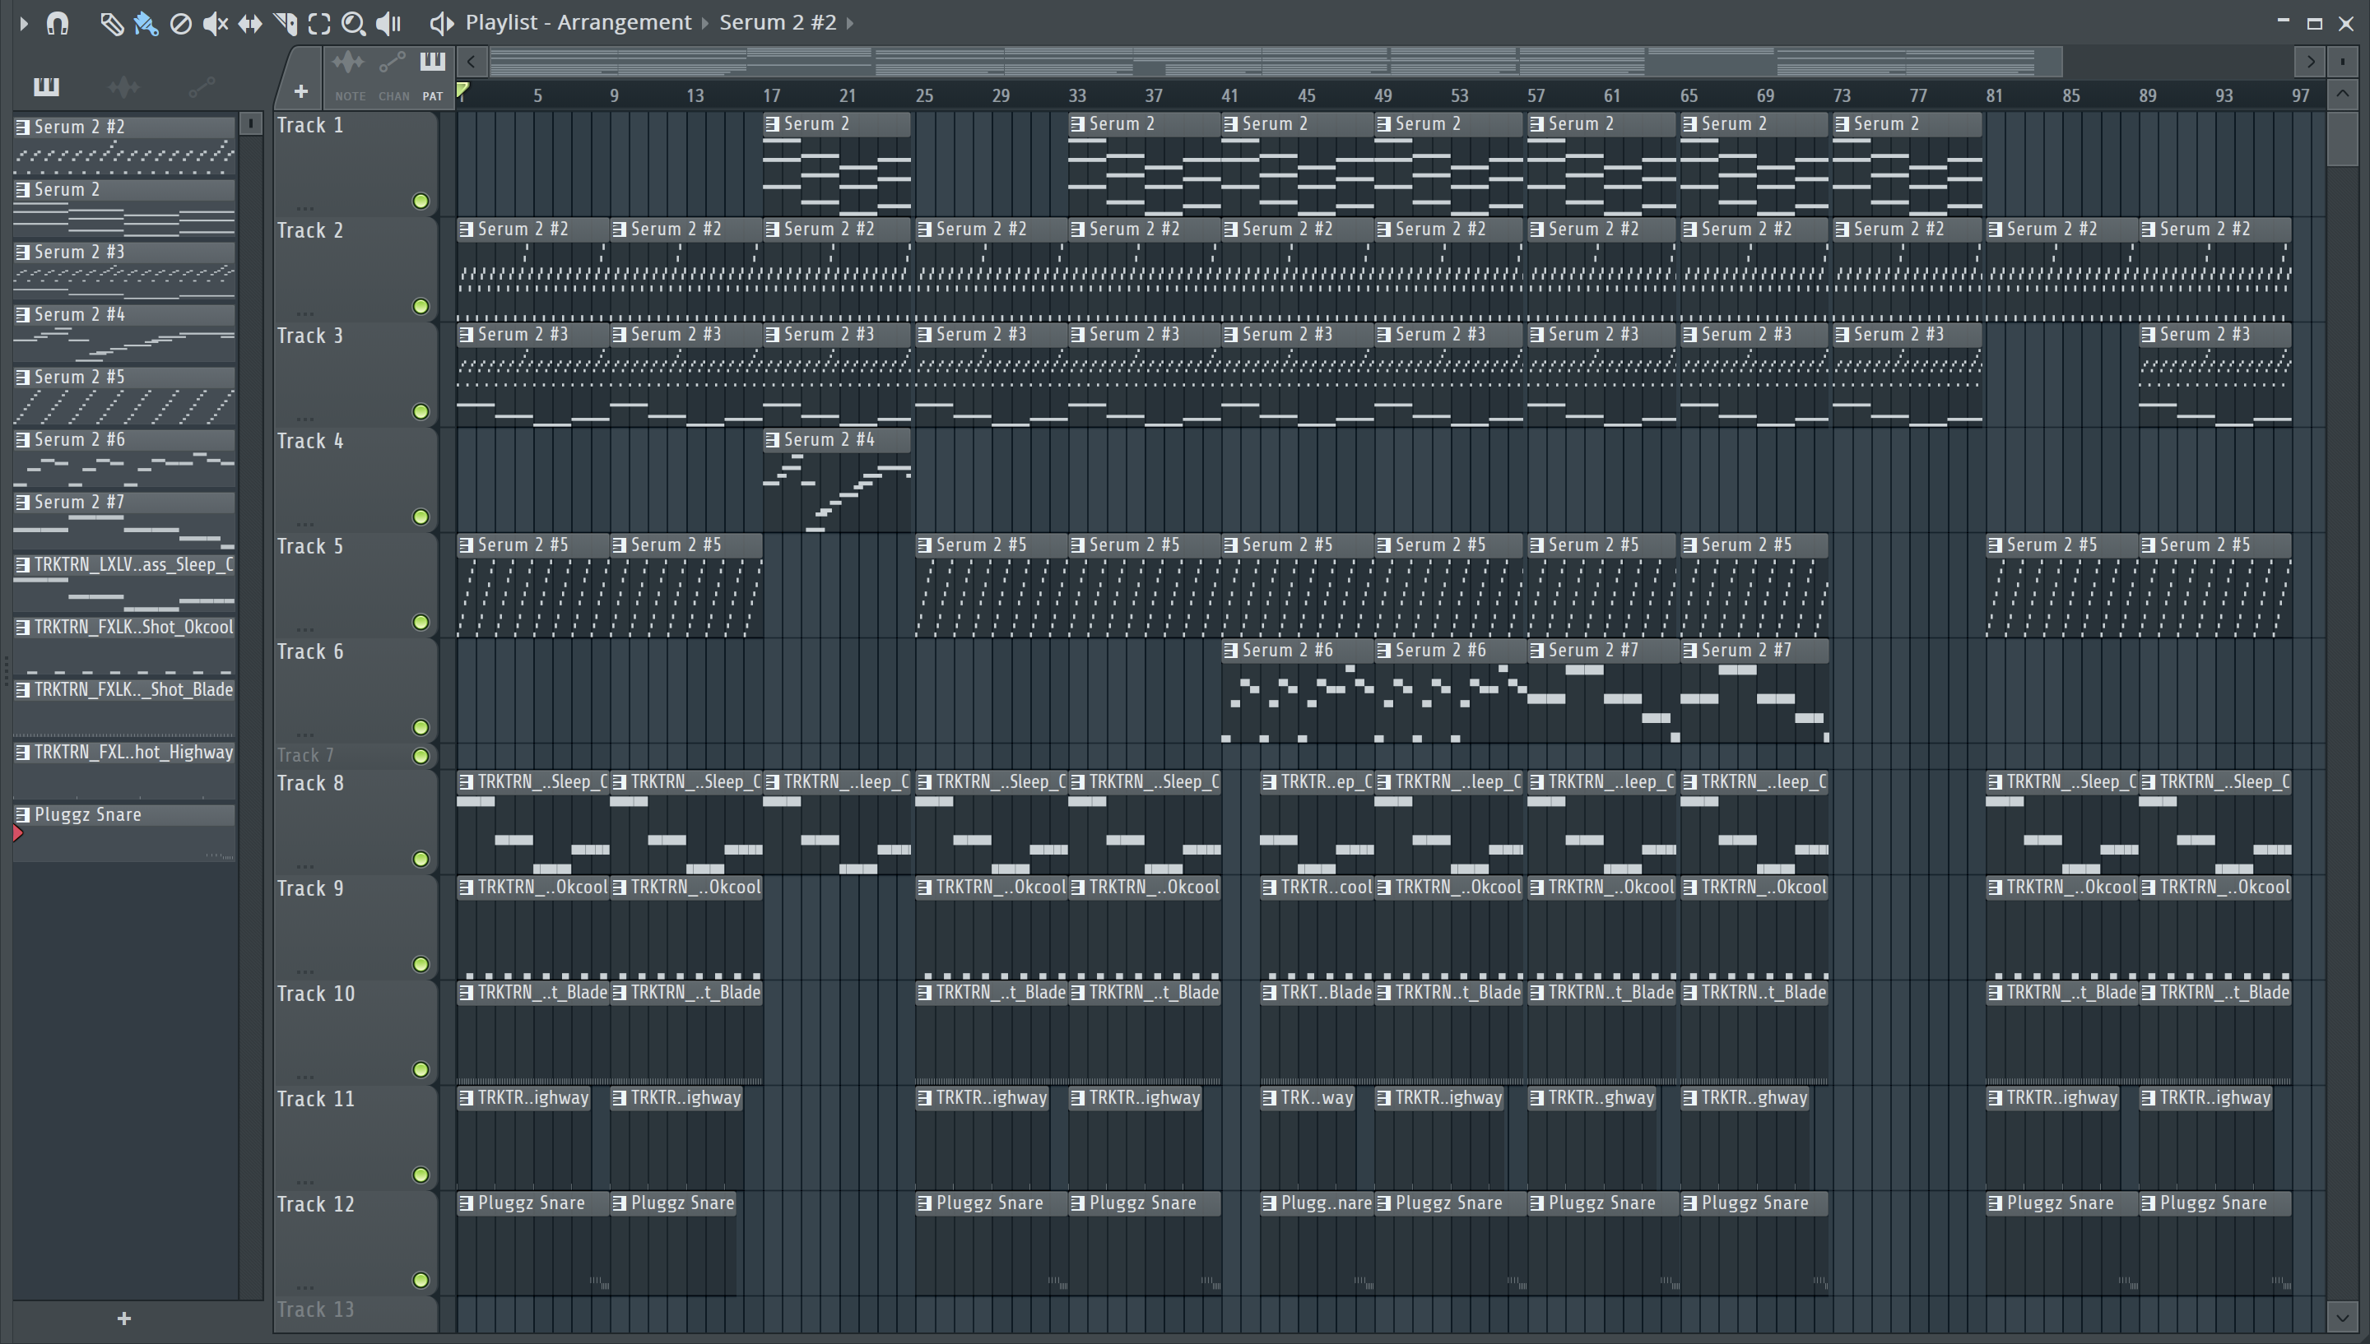This screenshot has height=1344, width=2370.
Task: Expand arrow after Serum 2 #2 title
Action: (x=849, y=23)
